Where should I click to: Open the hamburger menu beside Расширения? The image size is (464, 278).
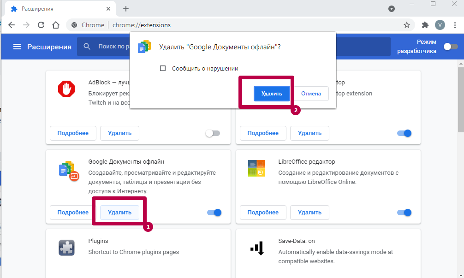point(17,47)
